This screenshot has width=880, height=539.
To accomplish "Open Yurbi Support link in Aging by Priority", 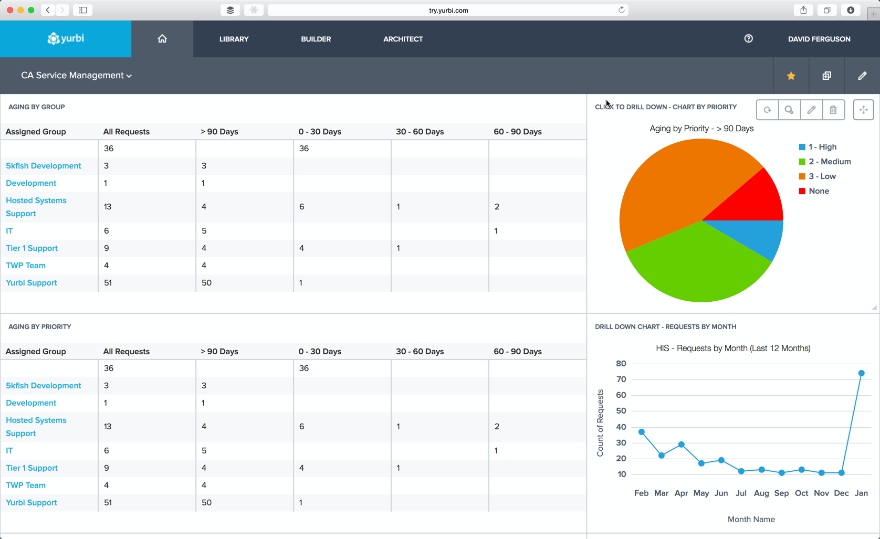I will point(32,503).
